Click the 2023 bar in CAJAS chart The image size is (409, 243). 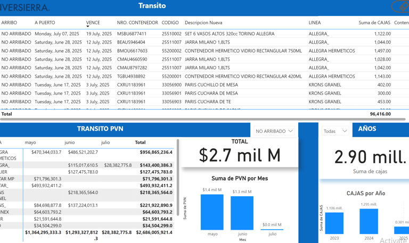[x=334, y=223]
